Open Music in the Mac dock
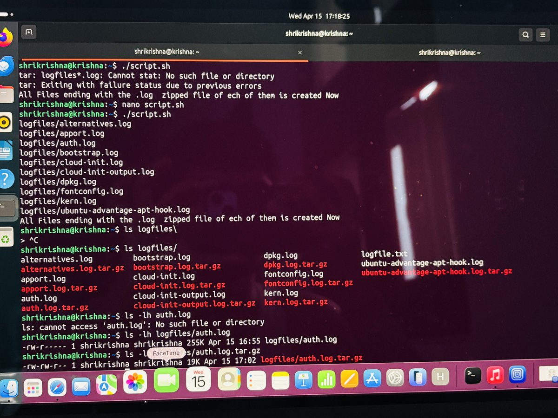558x418 pixels. coord(495,374)
